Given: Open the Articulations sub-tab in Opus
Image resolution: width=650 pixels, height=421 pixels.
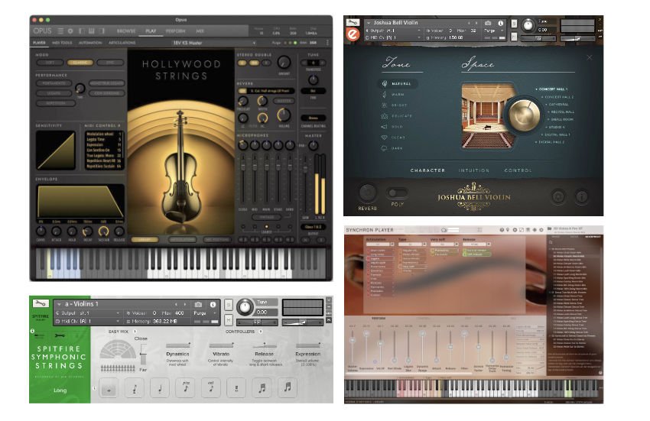Looking at the screenshot, I should point(122,43).
